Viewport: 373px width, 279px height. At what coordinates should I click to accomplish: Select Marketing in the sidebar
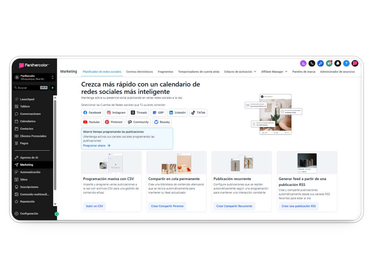[x=32, y=165]
